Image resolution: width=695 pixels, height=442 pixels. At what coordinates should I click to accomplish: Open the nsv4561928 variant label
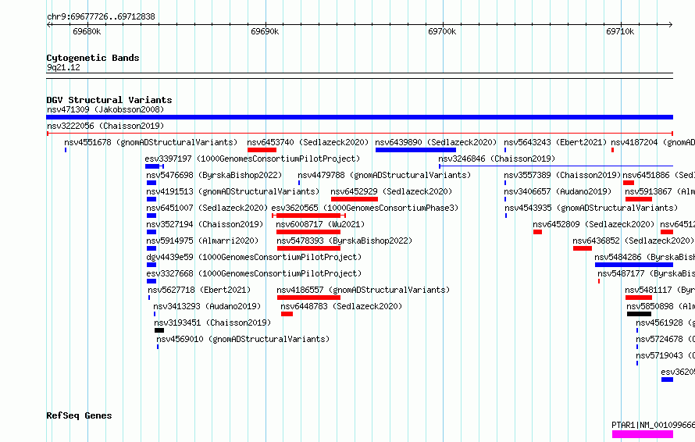coord(665,323)
